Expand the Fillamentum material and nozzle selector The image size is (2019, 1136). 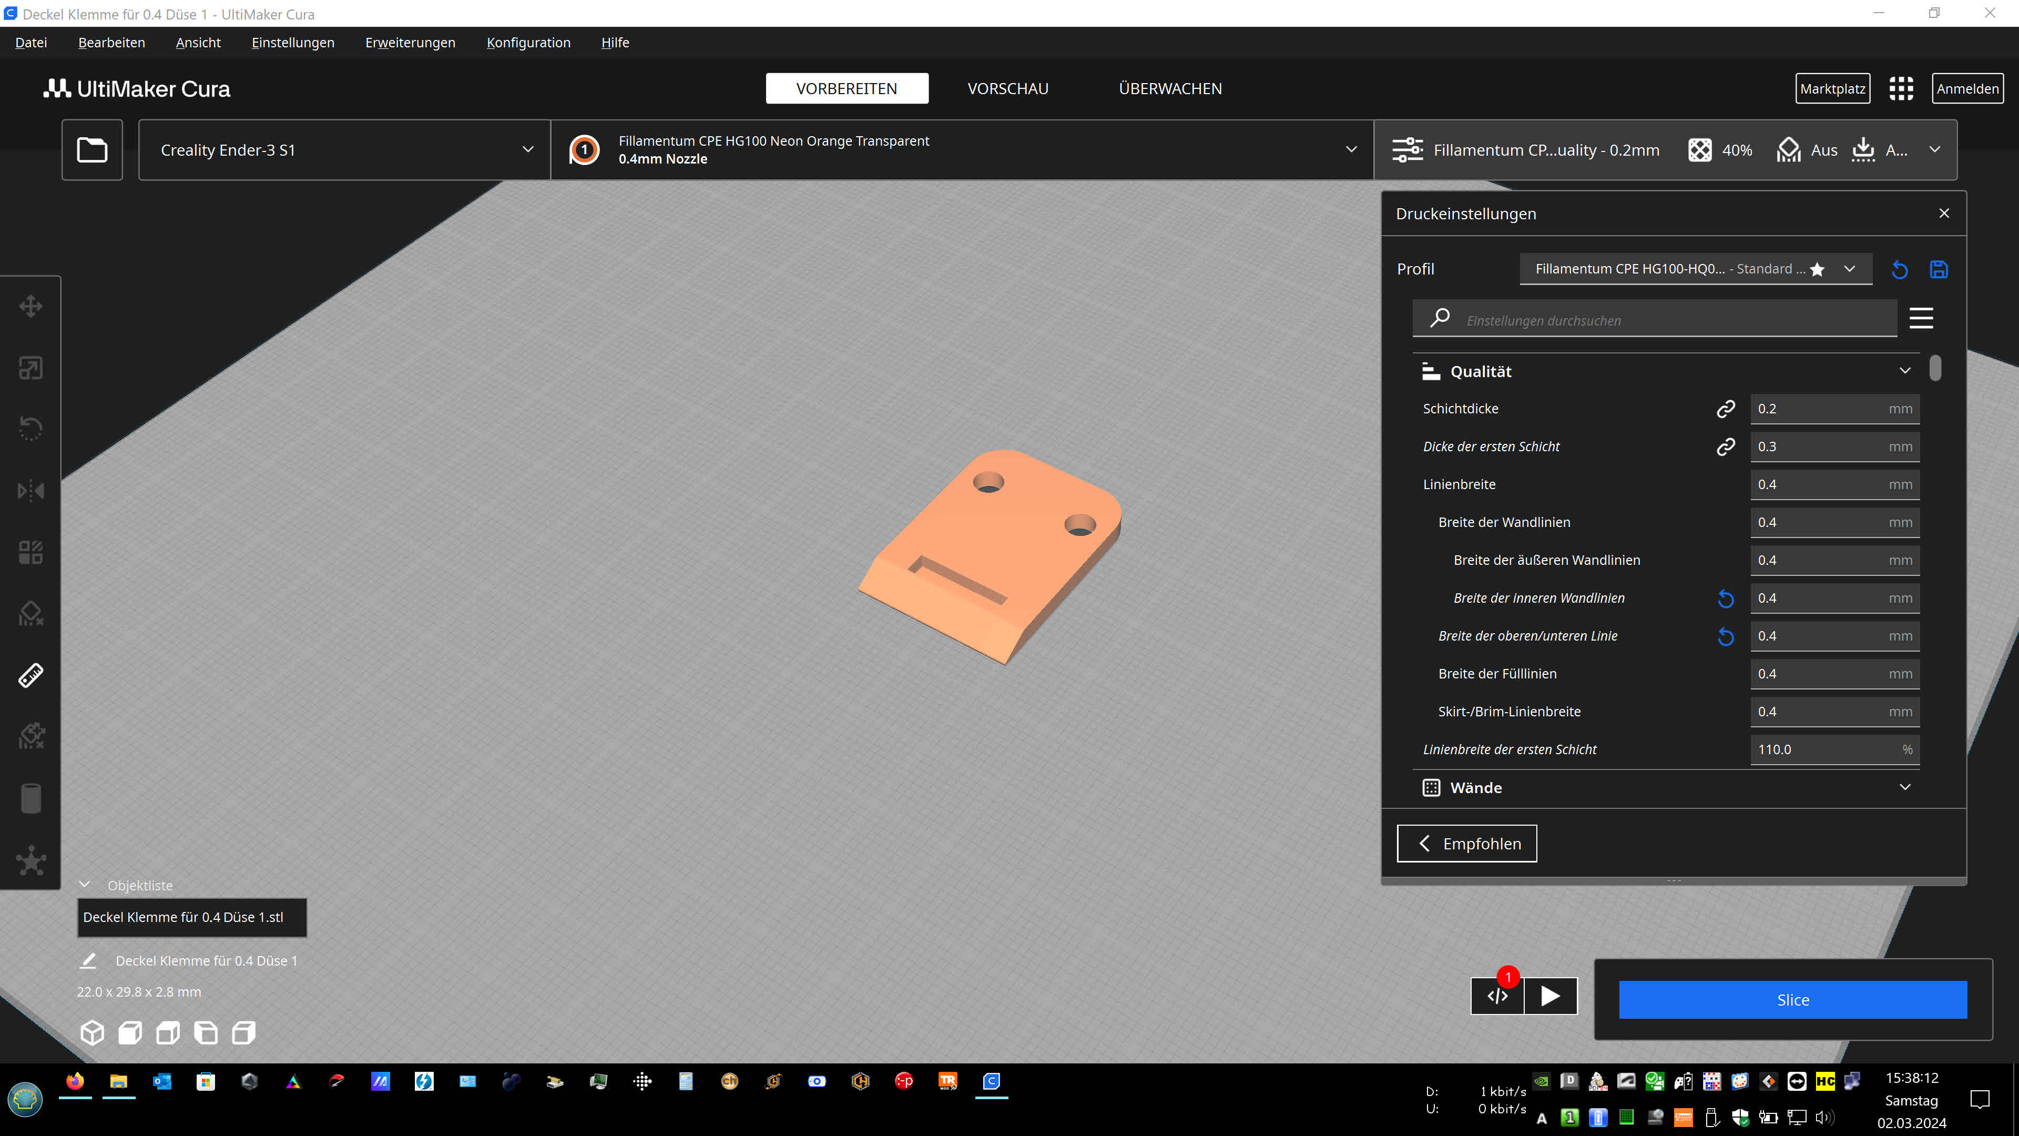[963, 150]
